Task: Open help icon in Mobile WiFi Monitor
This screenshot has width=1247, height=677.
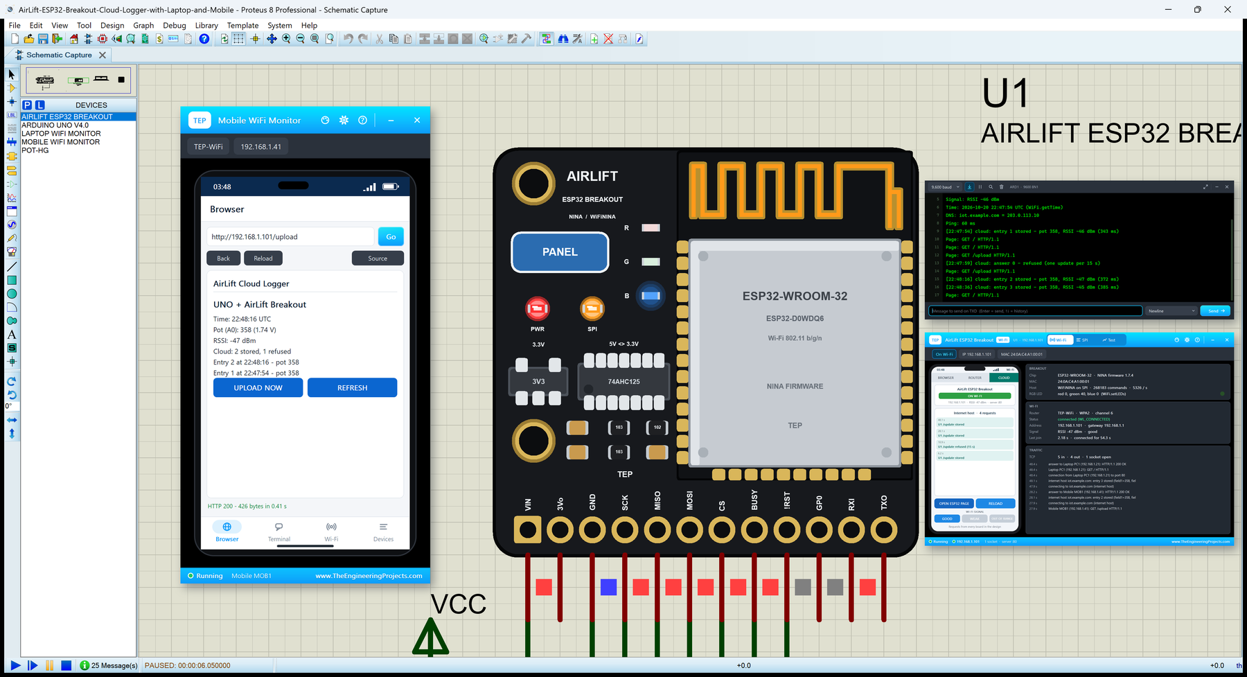Action: click(362, 120)
